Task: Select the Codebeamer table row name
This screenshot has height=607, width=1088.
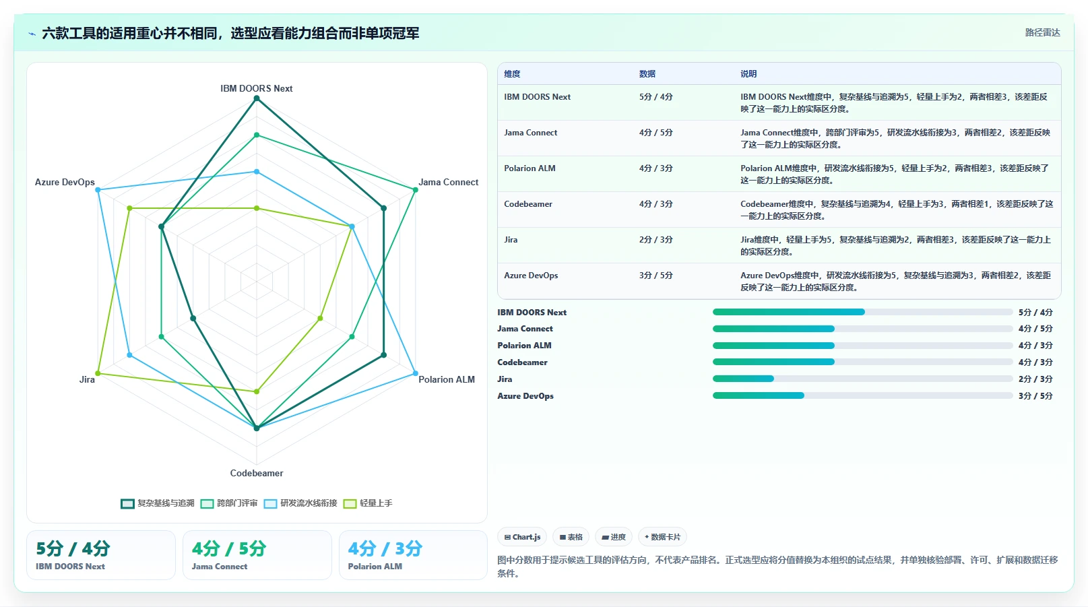Action: click(528, 204)
